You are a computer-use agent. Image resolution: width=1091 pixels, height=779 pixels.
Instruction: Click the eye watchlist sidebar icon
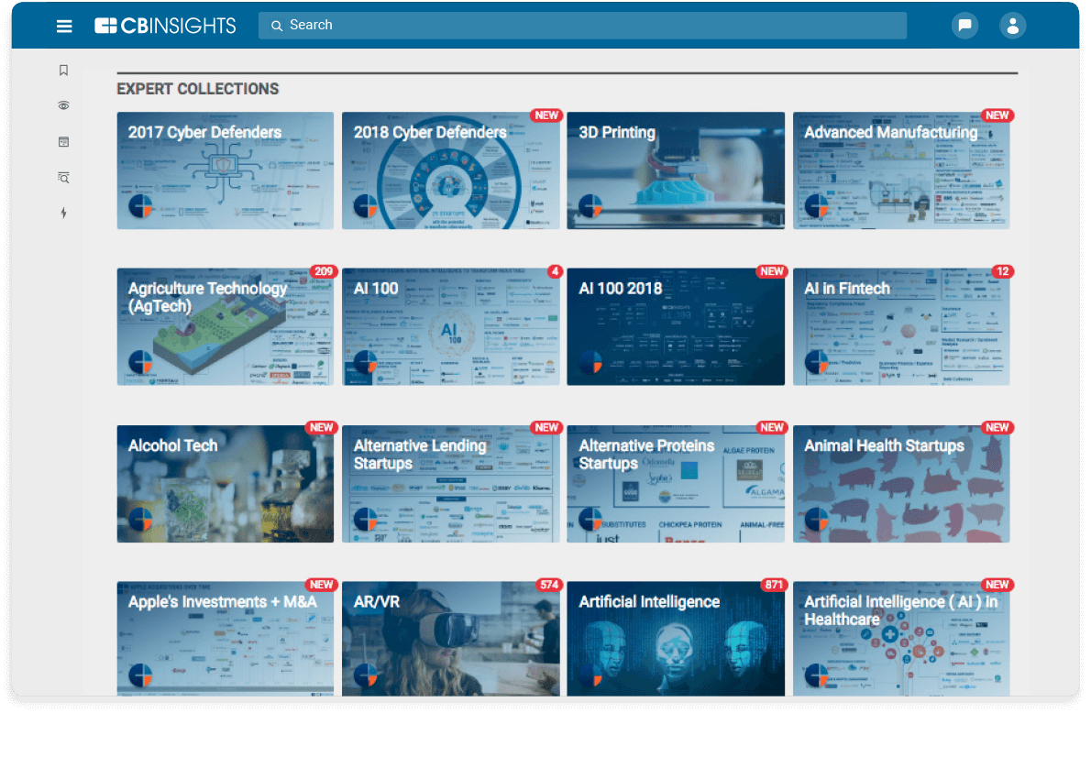[x=63, y=105]
